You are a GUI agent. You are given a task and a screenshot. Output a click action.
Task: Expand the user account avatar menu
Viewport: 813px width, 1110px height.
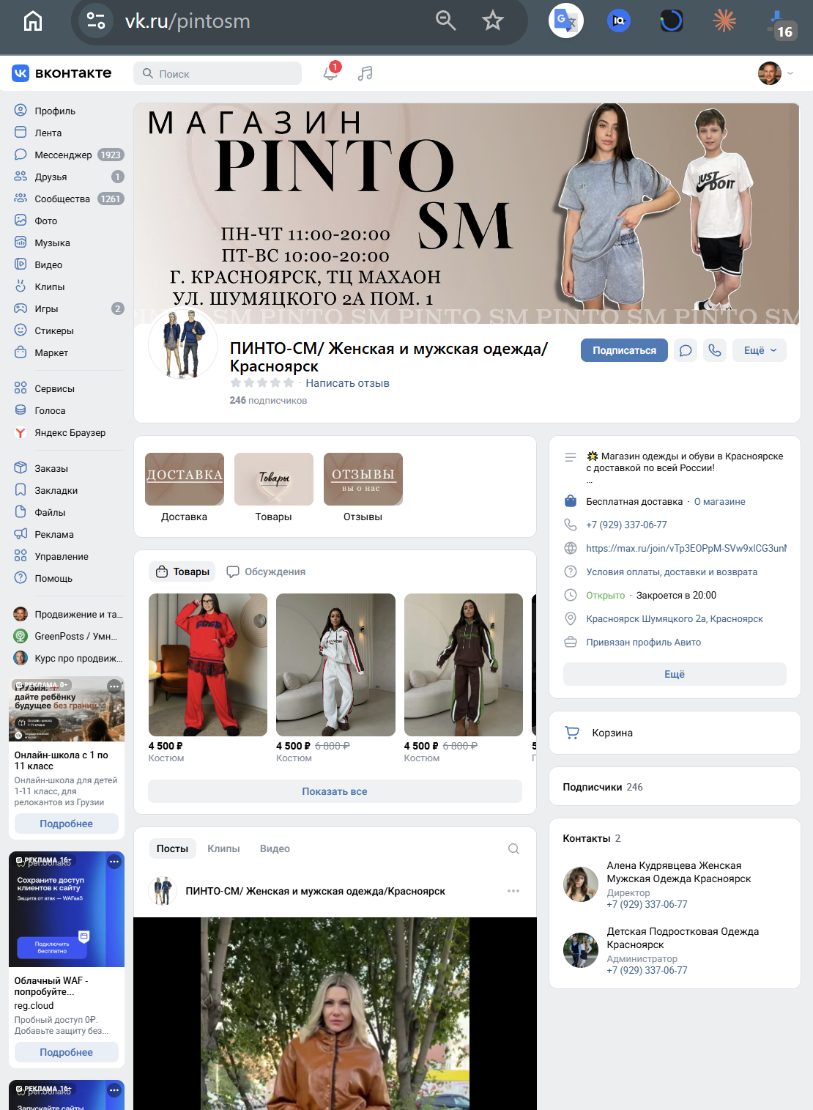(x=776, y=73)
